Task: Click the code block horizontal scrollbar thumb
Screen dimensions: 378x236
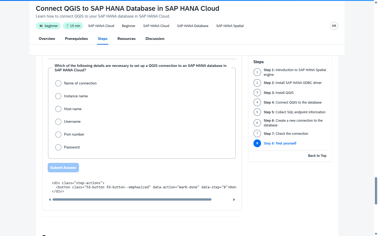Action: pos(132,200)
